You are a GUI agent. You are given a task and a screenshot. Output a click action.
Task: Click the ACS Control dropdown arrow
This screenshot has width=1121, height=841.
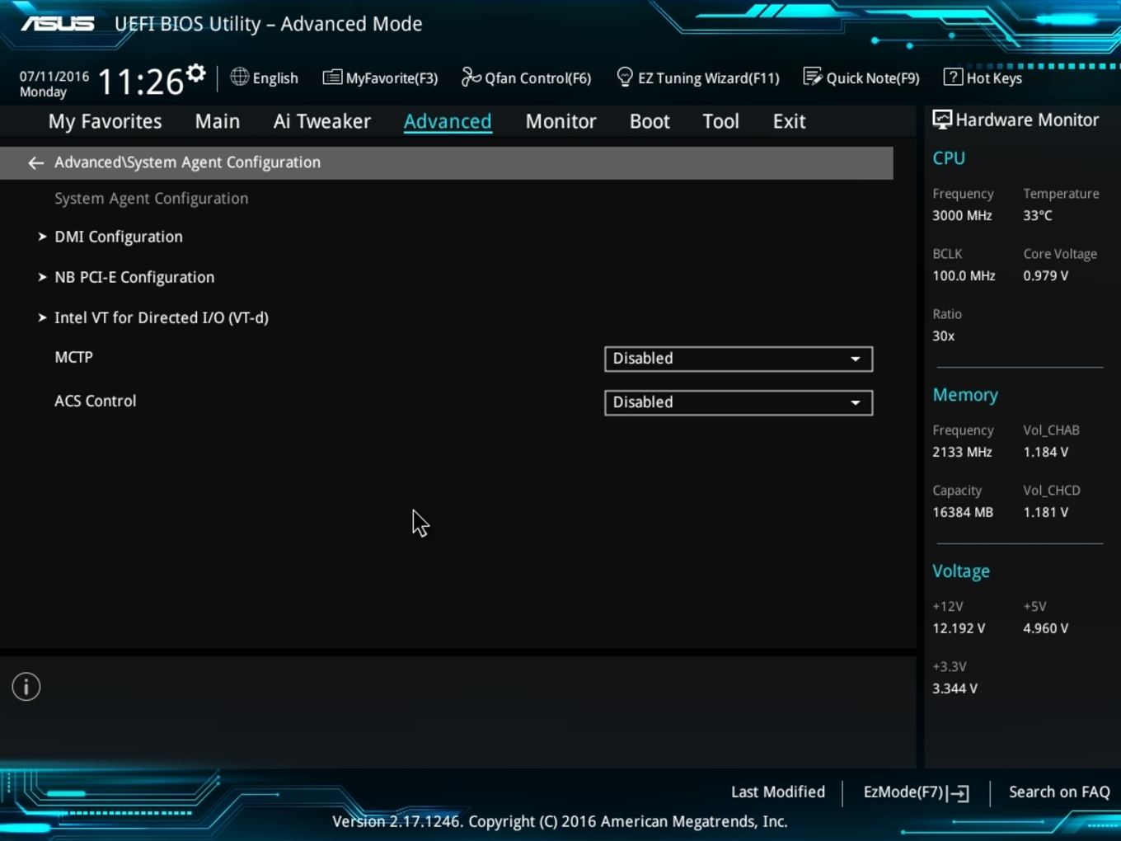point(856,402)
